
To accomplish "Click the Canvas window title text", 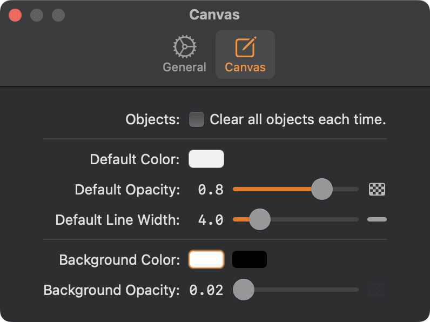I will (x=214, y=15).
